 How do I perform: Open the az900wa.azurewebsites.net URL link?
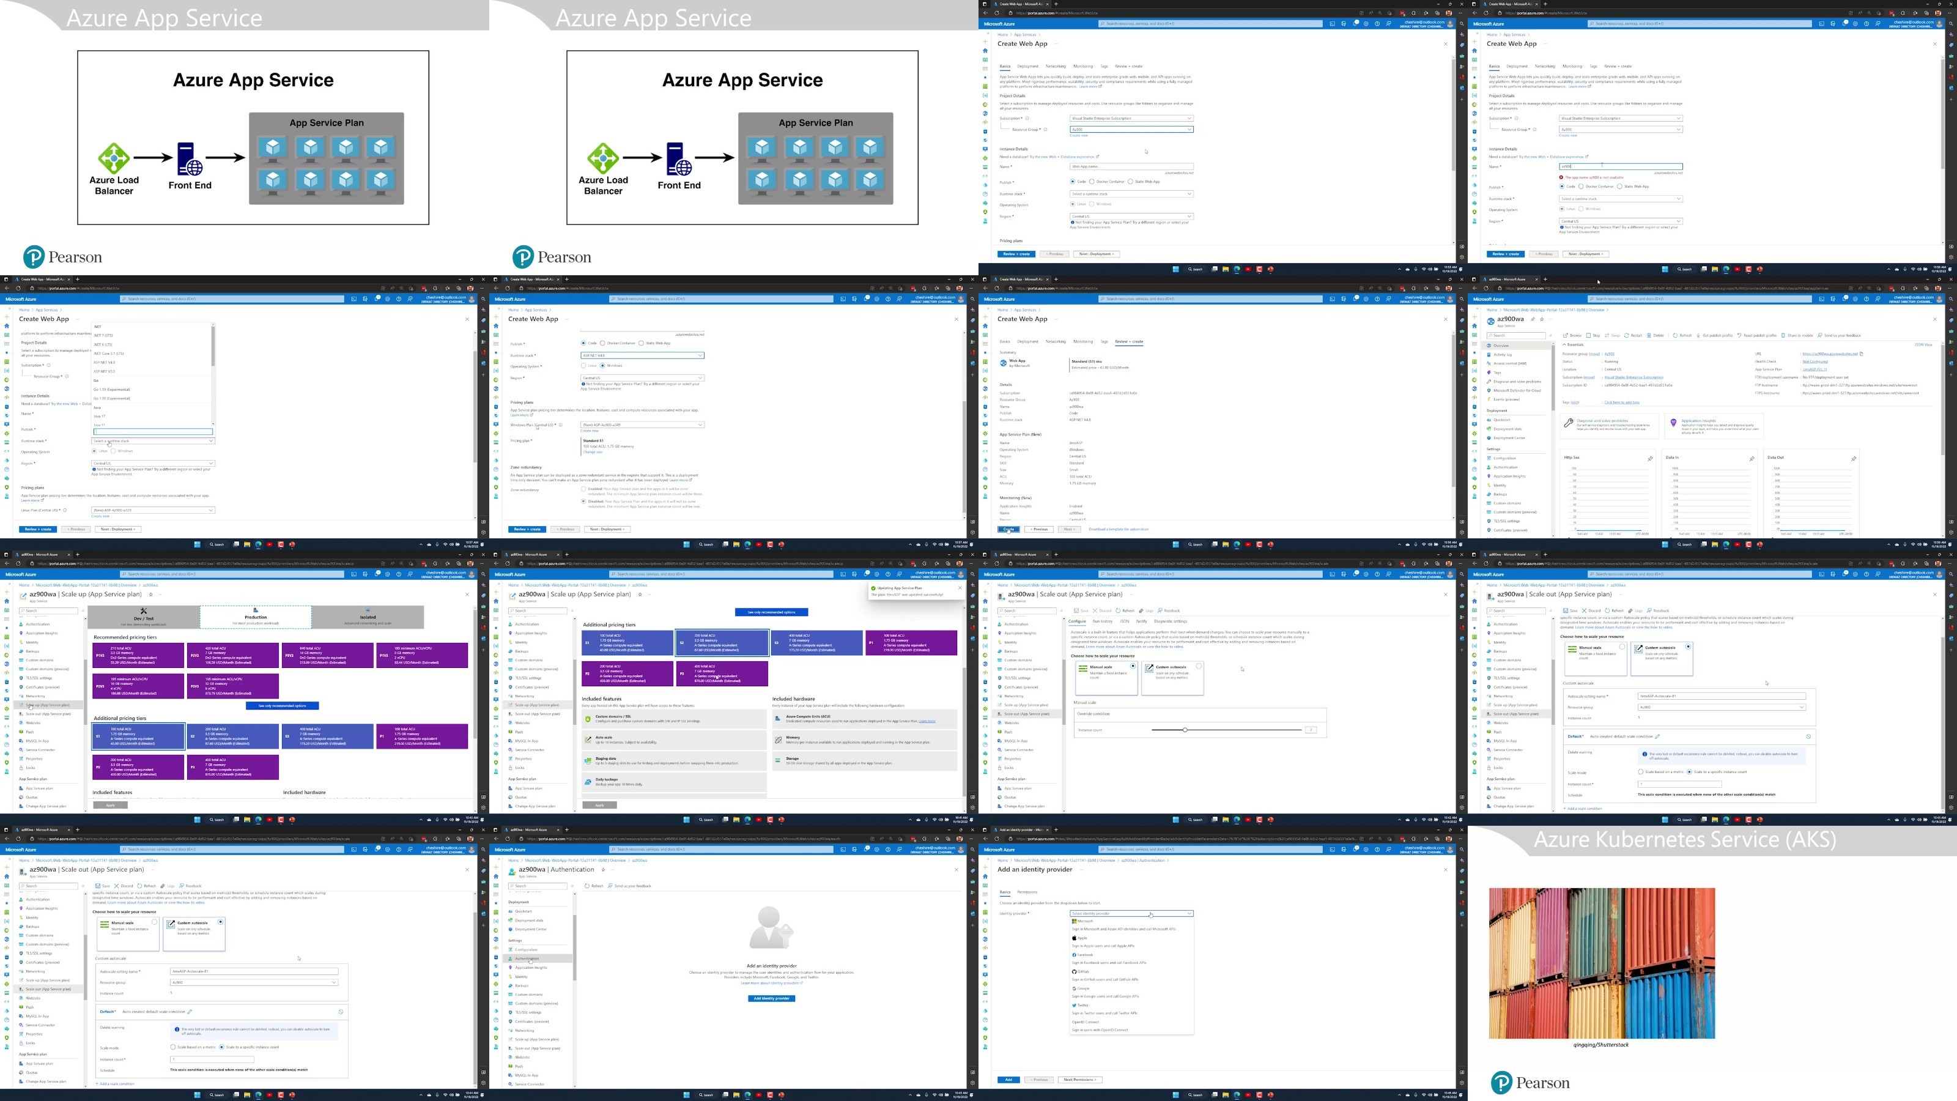coord(1831,354)
